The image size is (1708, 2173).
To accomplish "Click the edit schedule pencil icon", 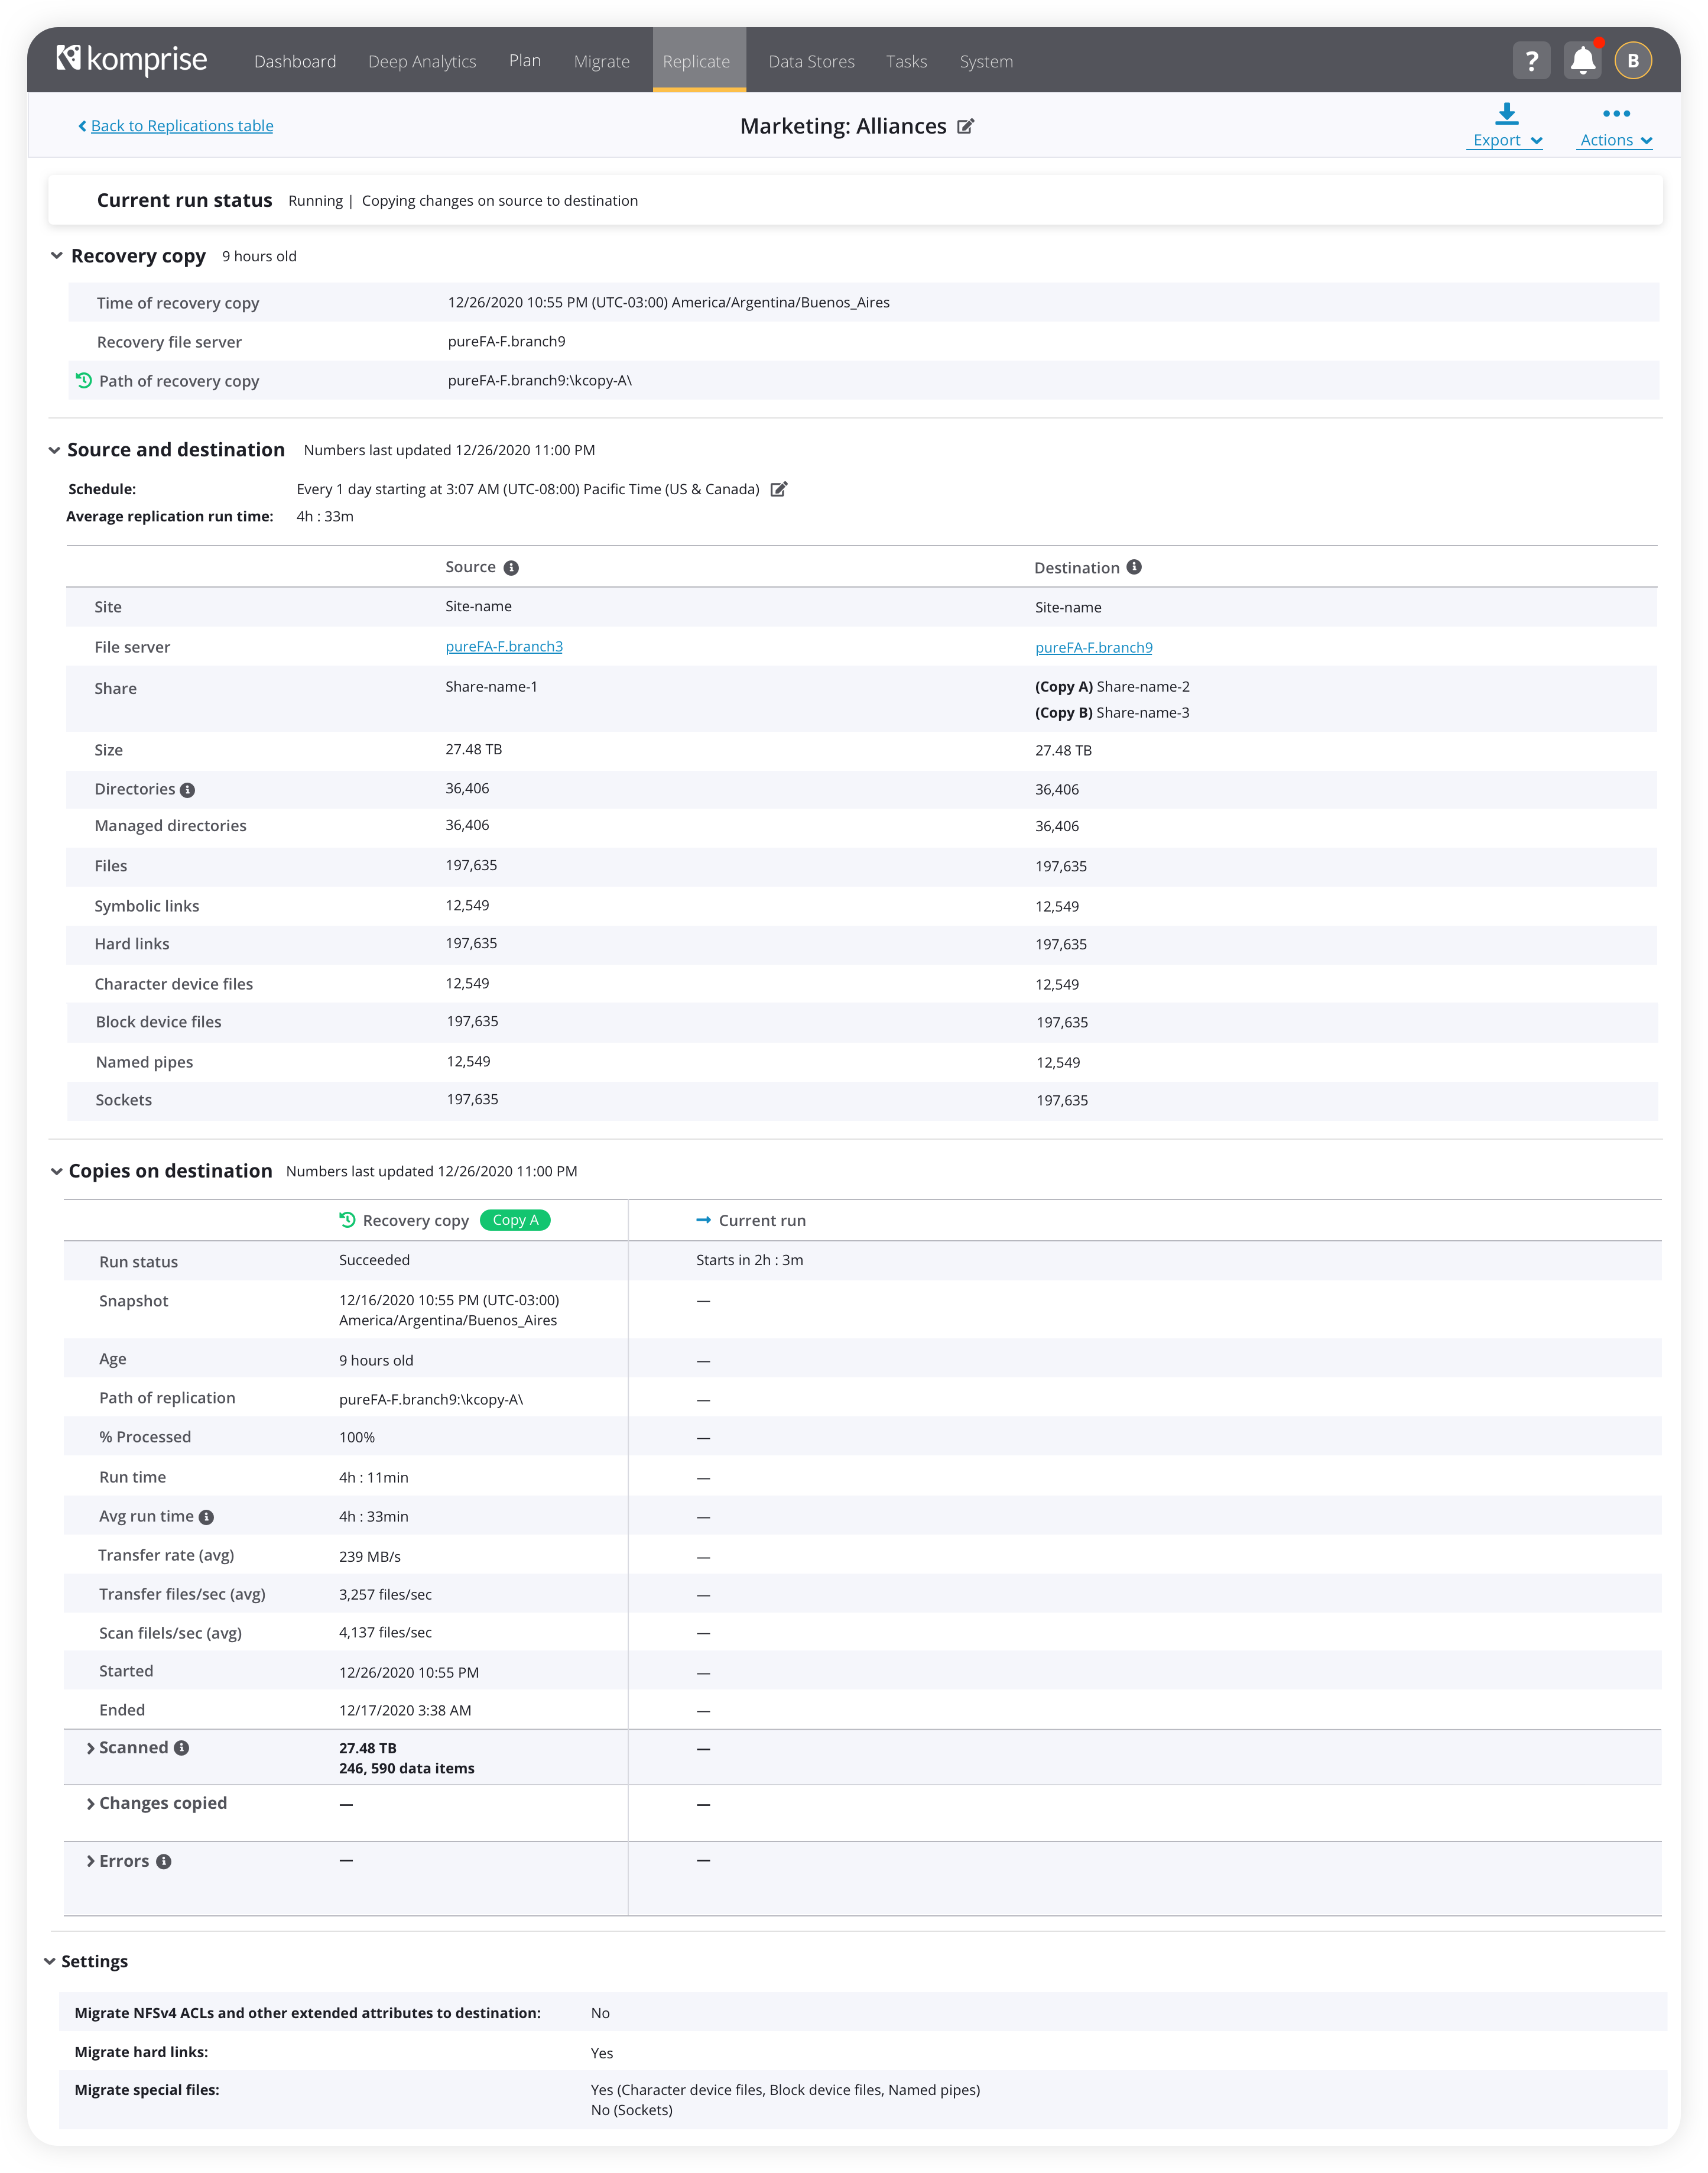I will coord(779,489).
